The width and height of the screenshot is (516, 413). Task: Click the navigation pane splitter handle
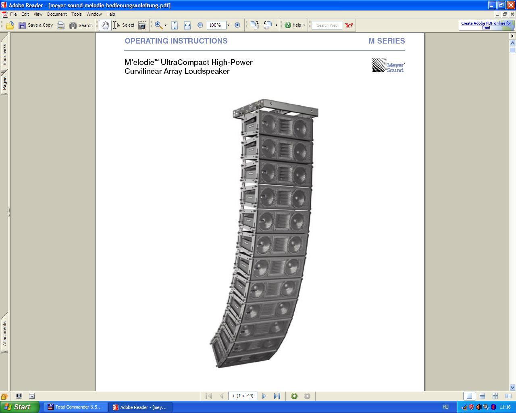pos(9,212)
